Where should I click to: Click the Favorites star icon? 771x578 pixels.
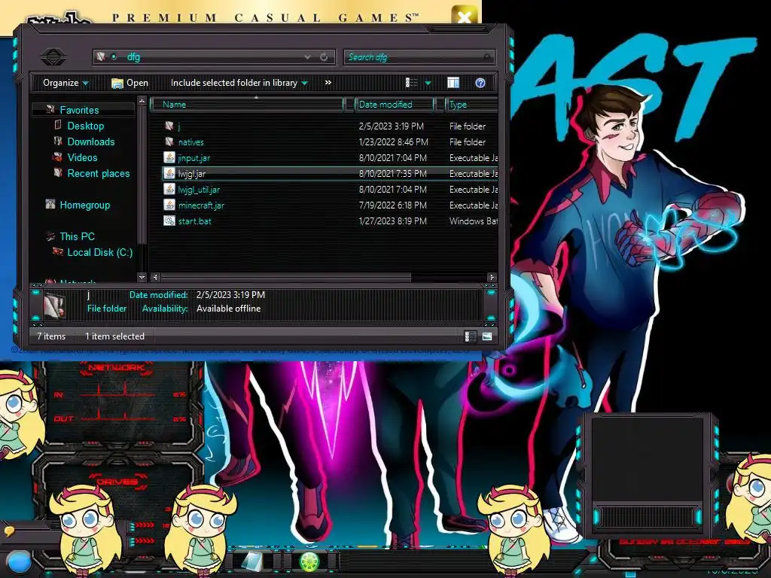[50, 109]
